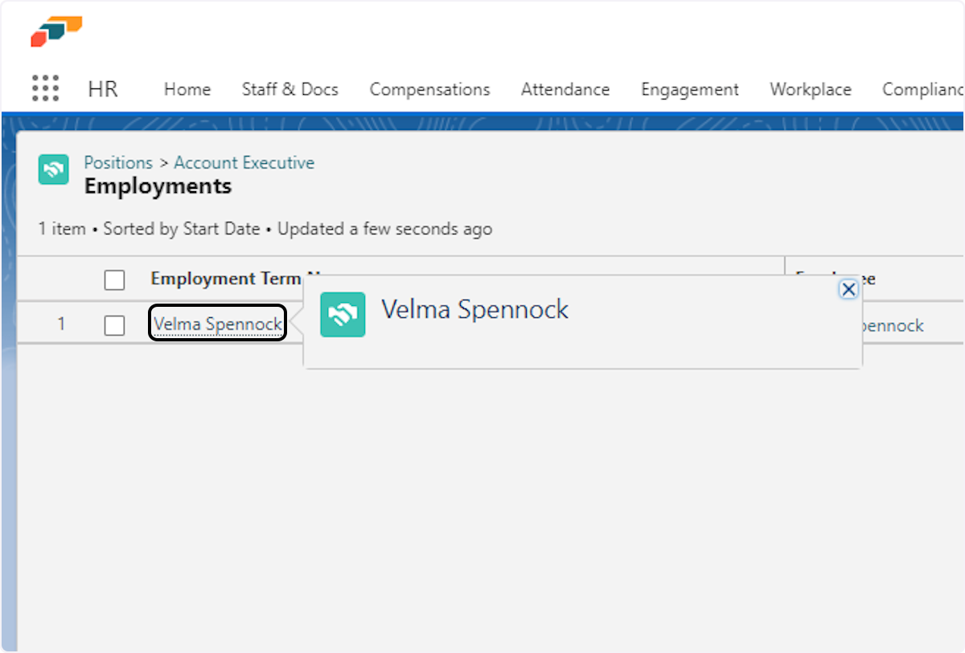Check the row 1 checkbox
Screen dimensions: 965x653
[x=115, y=325]
